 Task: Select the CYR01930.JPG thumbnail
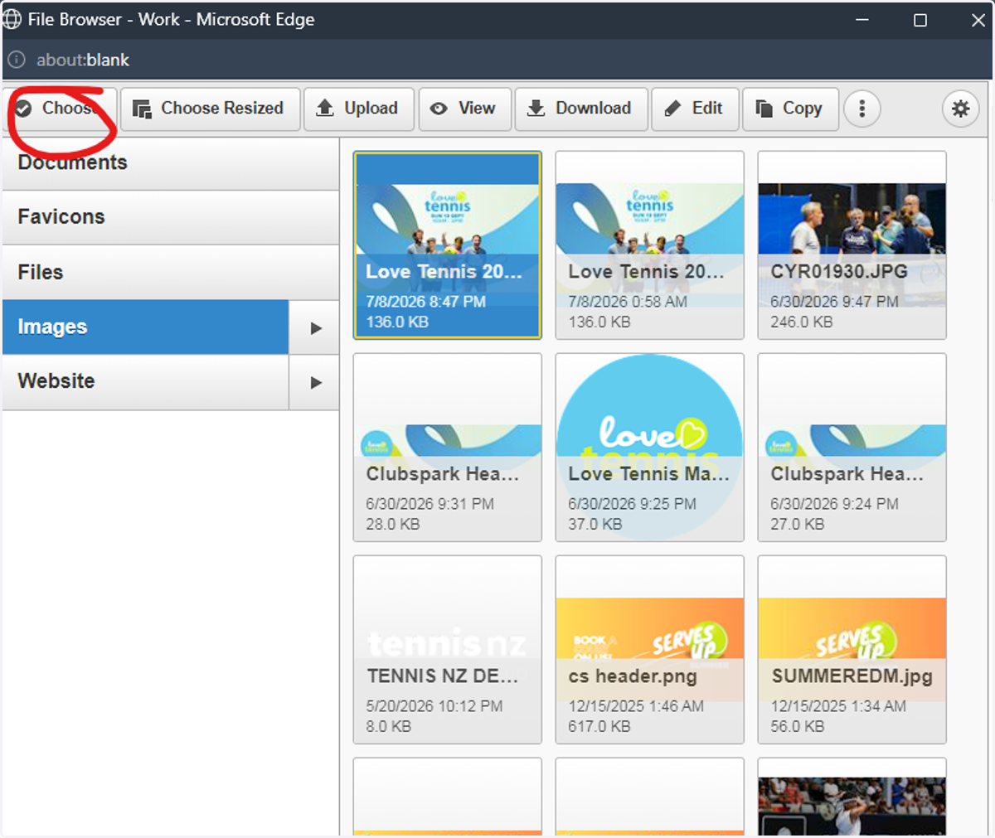[x=852, y=245]
